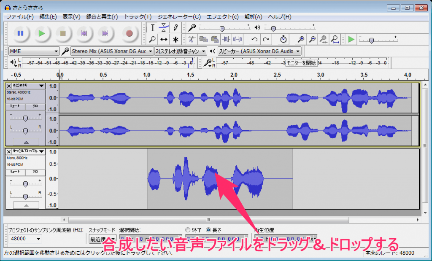This screenshot has width=432, height=261.
Task: Click the Zoom In magnifier icon
Action: (x=301, y=39)
